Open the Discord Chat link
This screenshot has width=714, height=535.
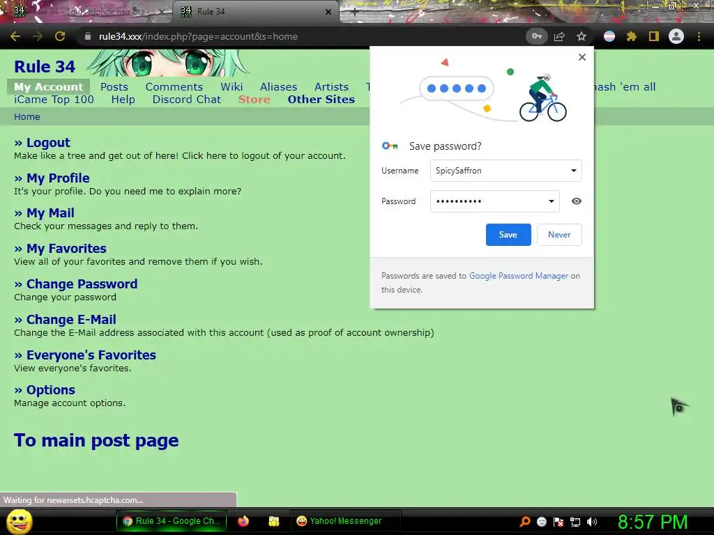point(187,100)
